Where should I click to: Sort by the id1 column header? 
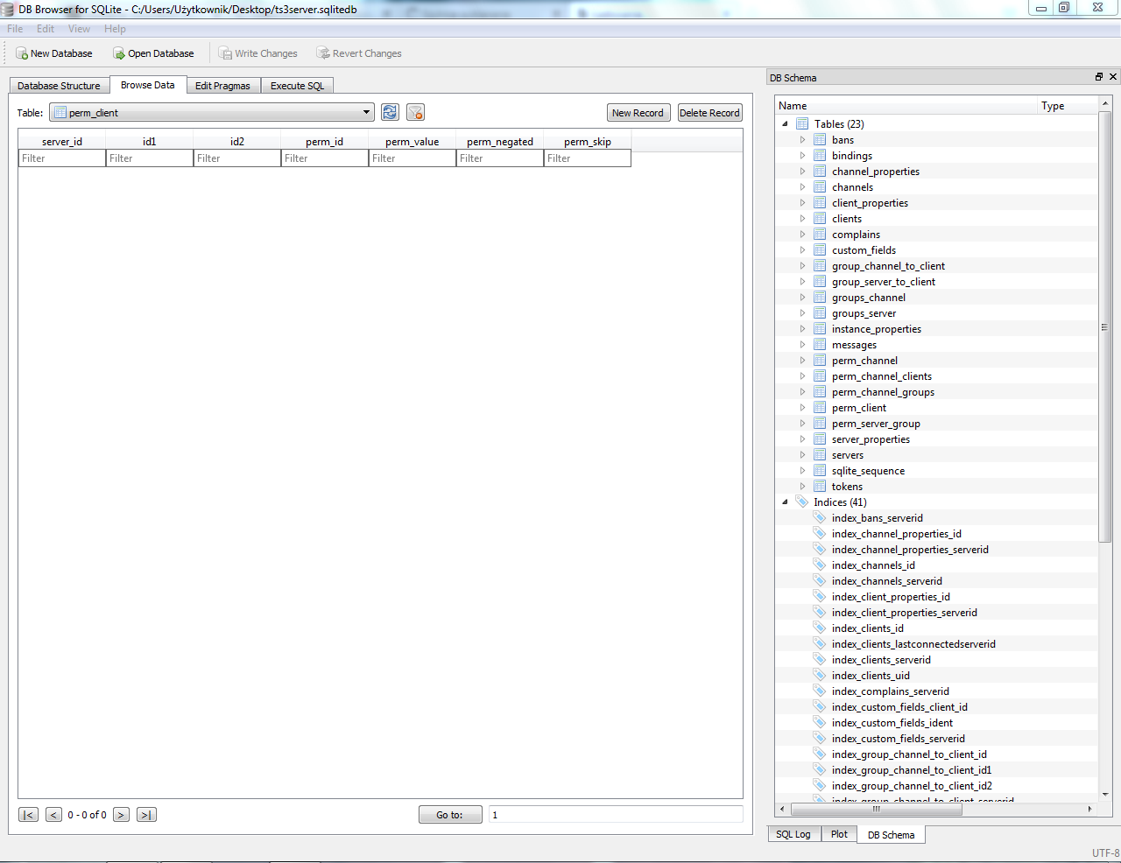point(150,141)
